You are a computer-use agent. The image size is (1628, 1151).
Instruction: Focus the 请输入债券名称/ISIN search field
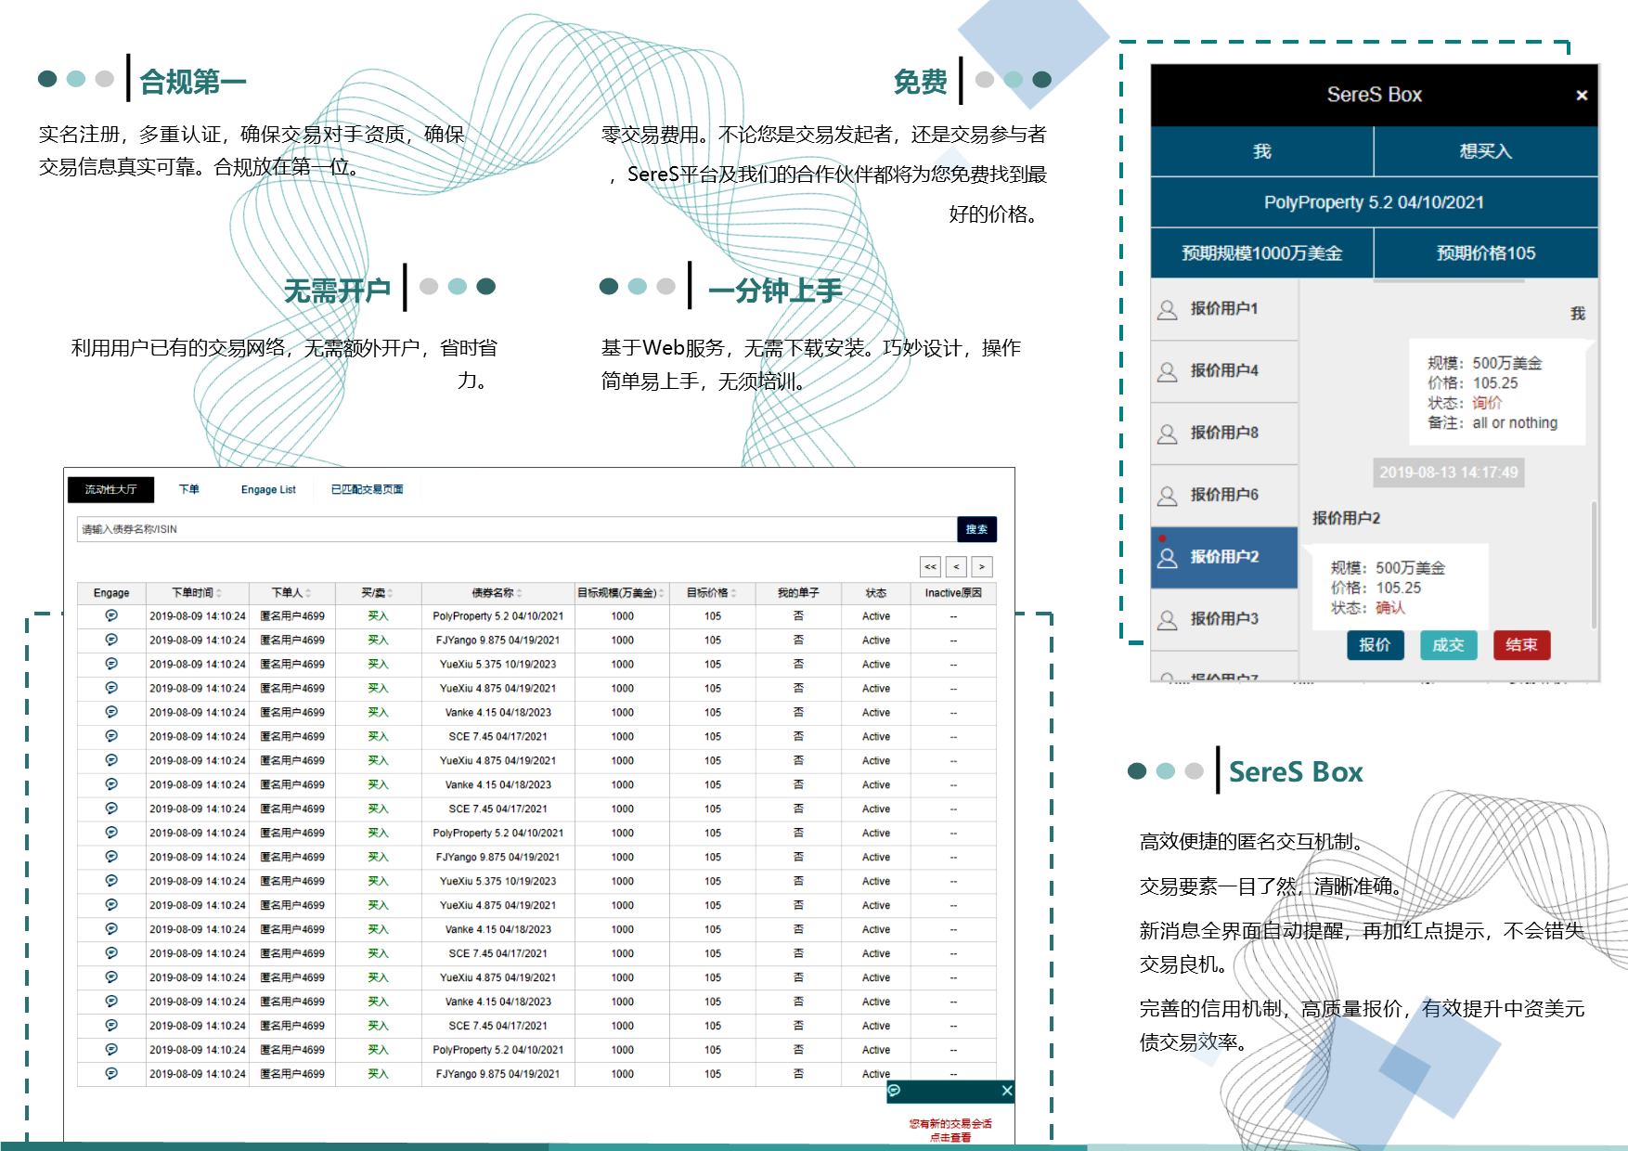(516, 529)
